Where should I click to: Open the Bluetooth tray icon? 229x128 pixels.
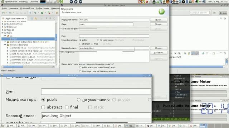(x=187, y=2)
